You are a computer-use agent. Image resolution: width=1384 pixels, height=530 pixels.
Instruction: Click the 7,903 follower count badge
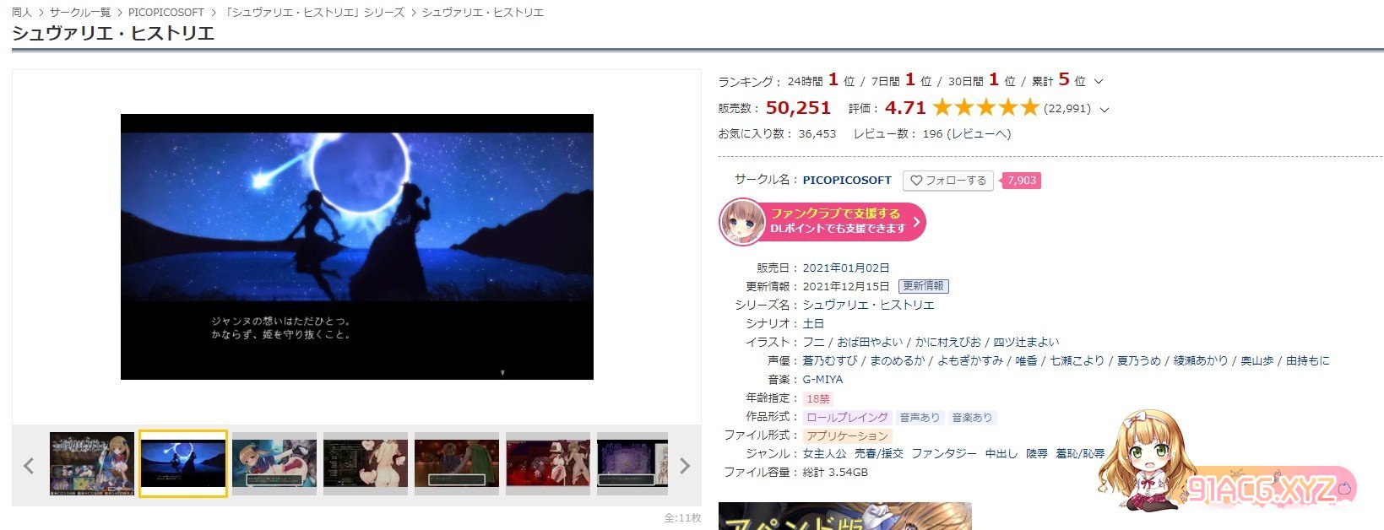click(1021, 181)
